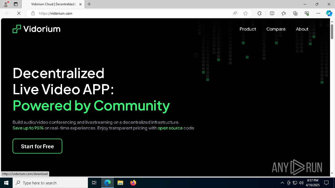335x188 pixels.
Task: Close the Vidorium Cloud browser tab
Action: [80, 4]
